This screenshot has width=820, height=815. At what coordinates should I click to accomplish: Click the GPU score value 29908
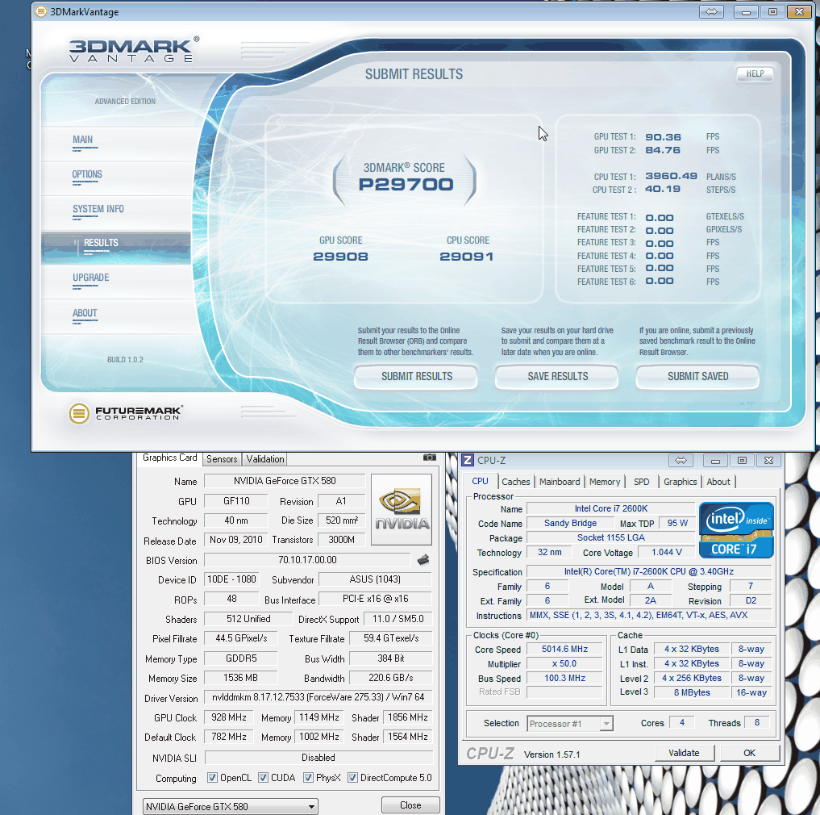340,257
